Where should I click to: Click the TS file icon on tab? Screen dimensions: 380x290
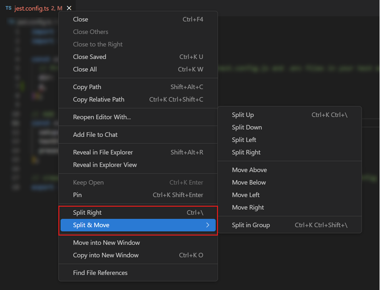pos(9,8)
